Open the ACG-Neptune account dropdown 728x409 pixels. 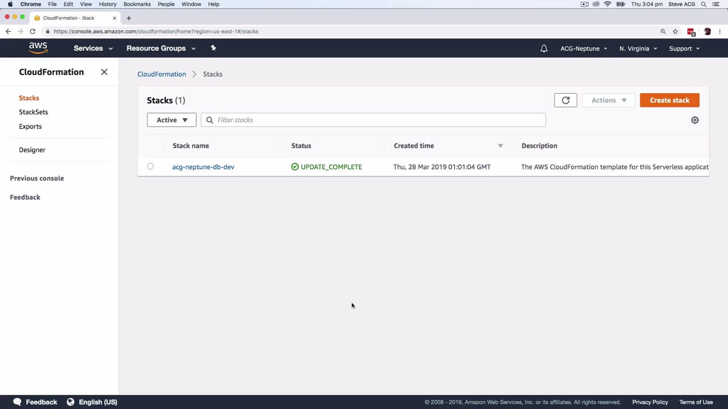point(584,49)
